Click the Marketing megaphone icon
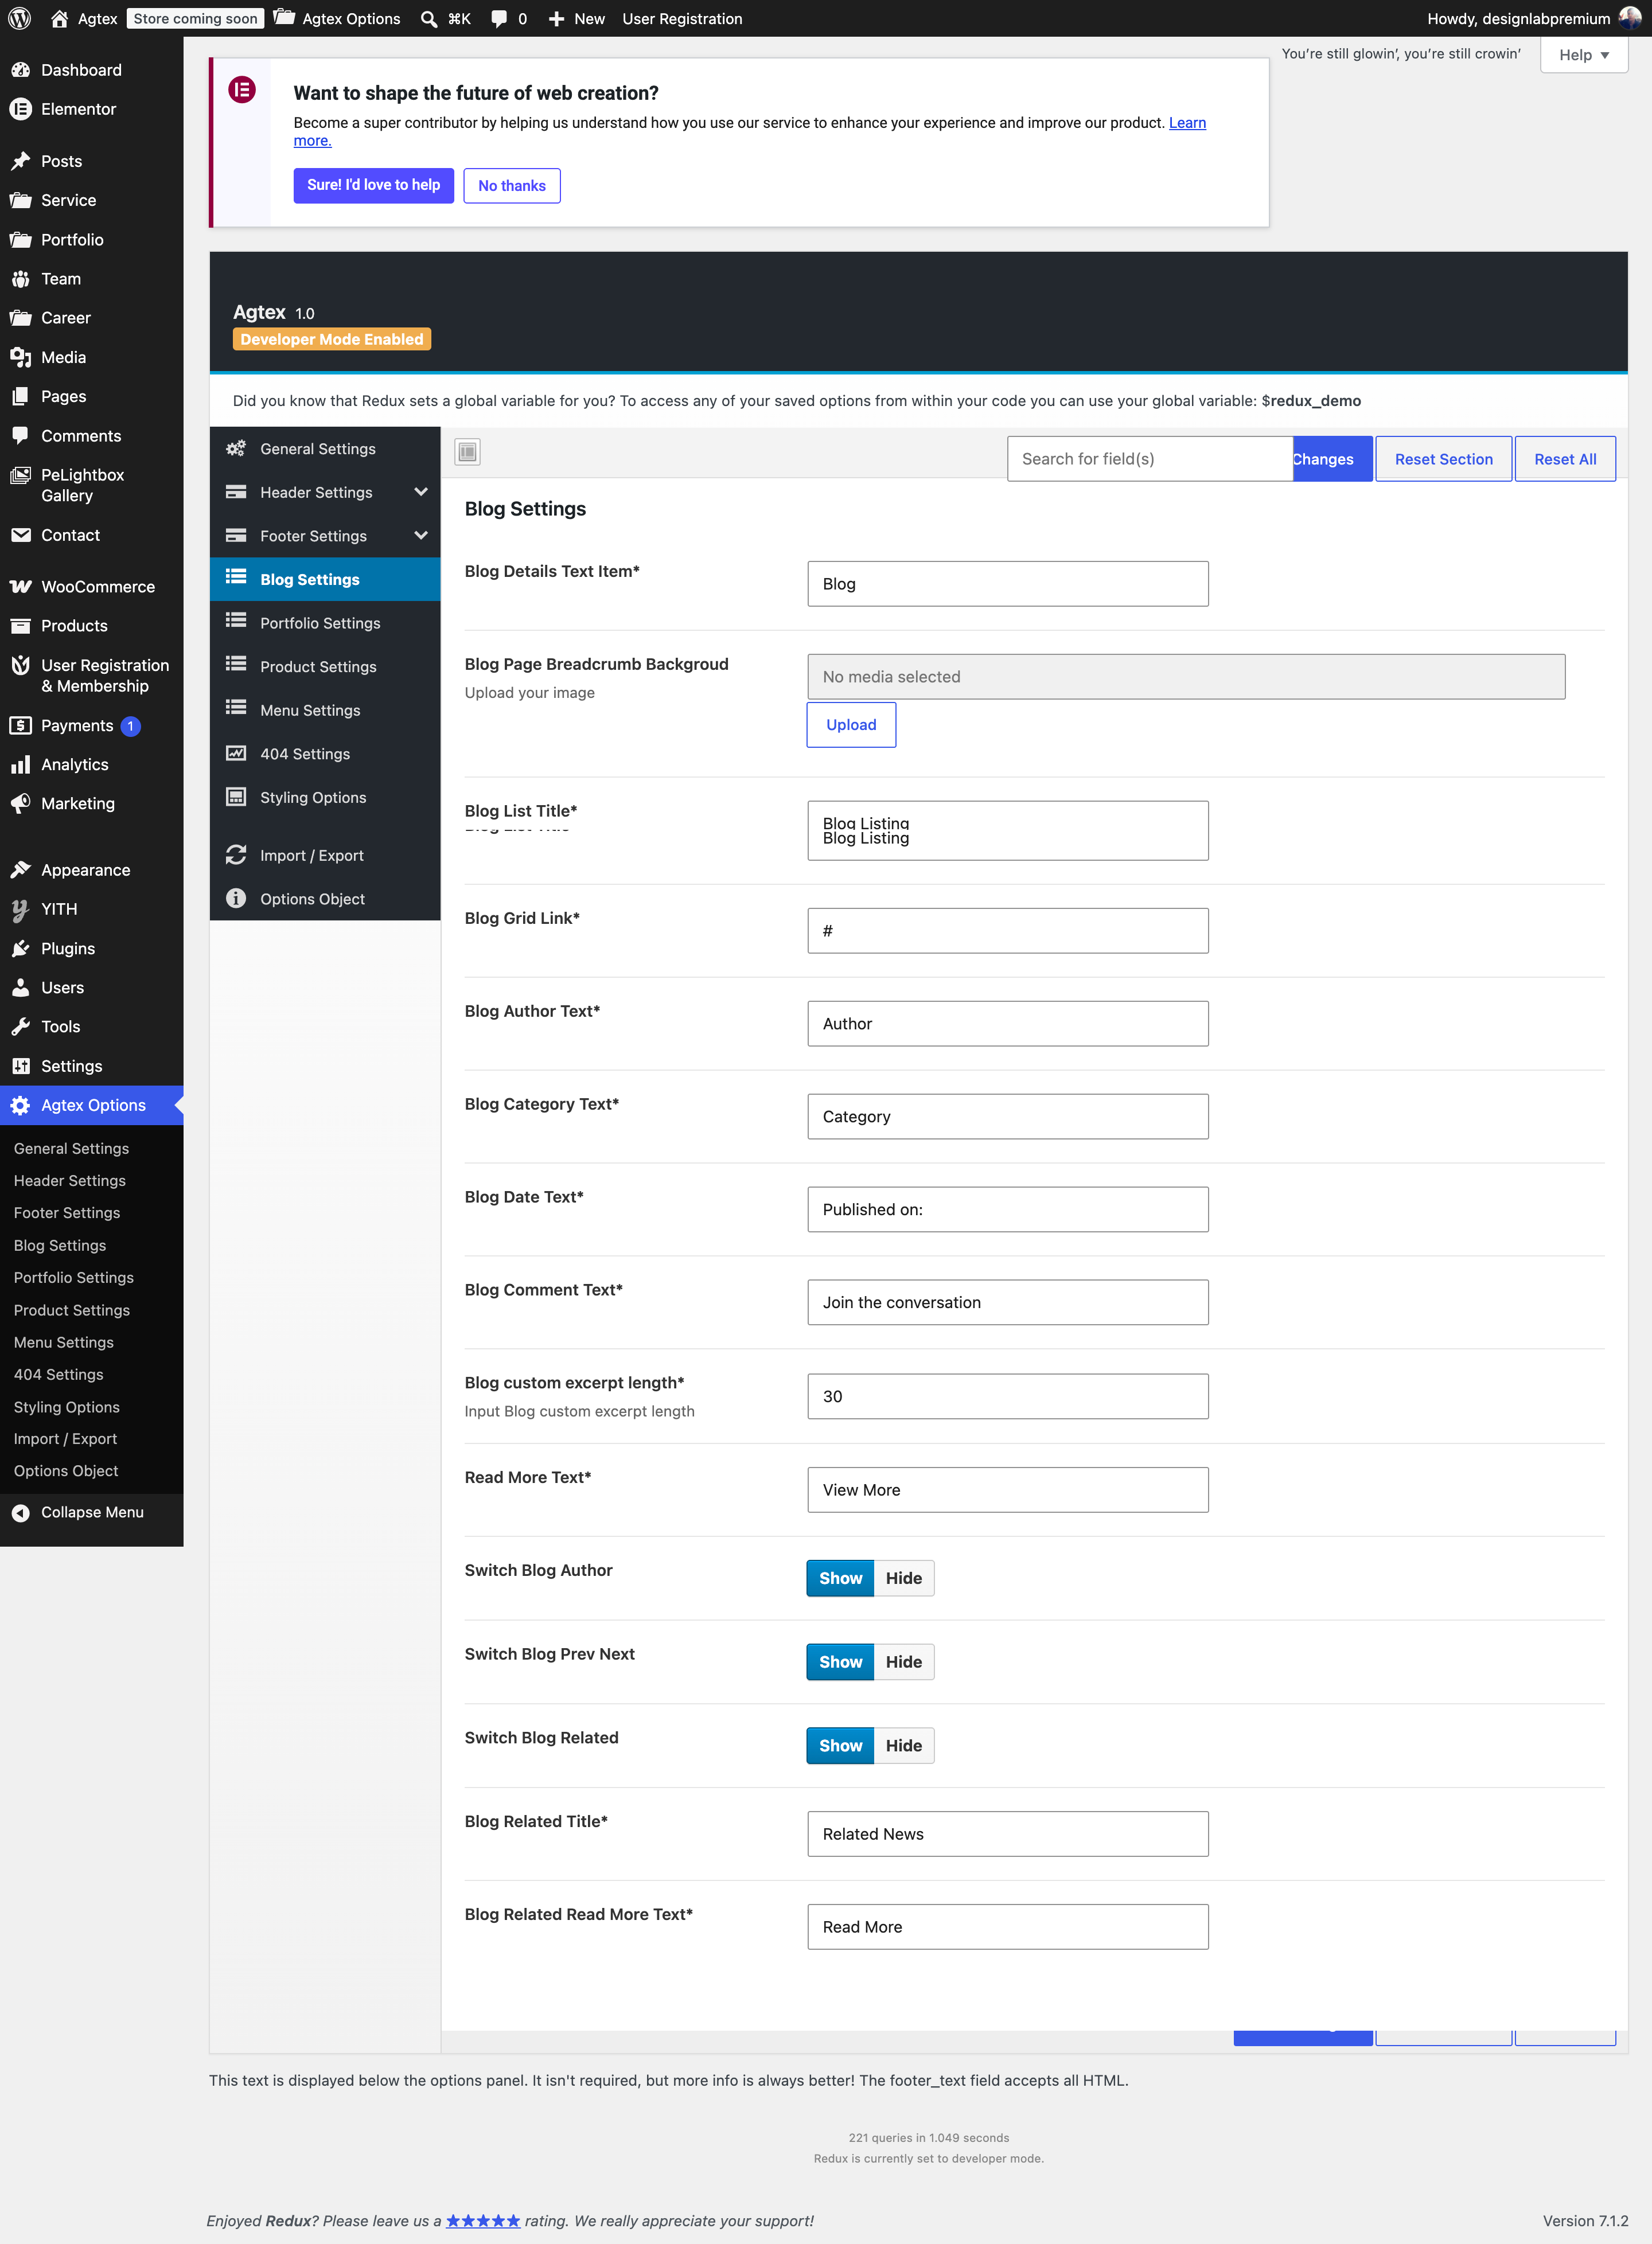 point(20,803)
